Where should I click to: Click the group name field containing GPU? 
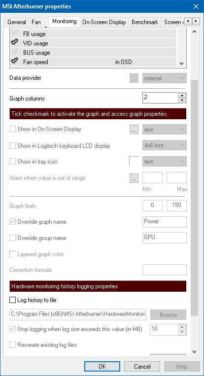[x=165, y=238]
